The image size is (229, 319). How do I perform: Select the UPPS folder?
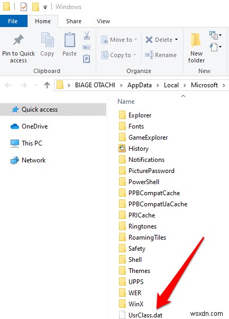131,281
